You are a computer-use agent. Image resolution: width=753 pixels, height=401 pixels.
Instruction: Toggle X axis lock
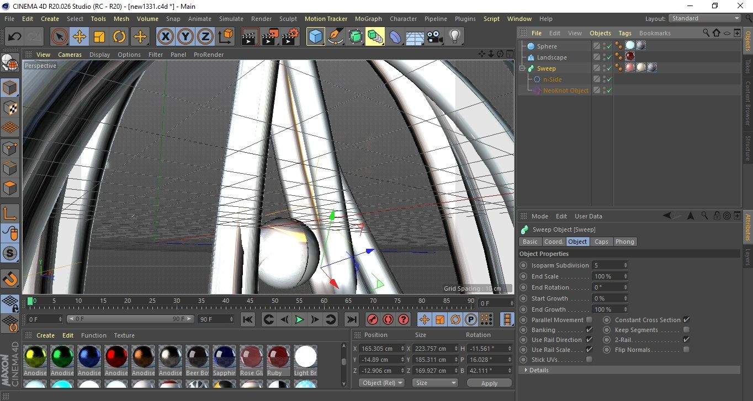click(166, 37)
